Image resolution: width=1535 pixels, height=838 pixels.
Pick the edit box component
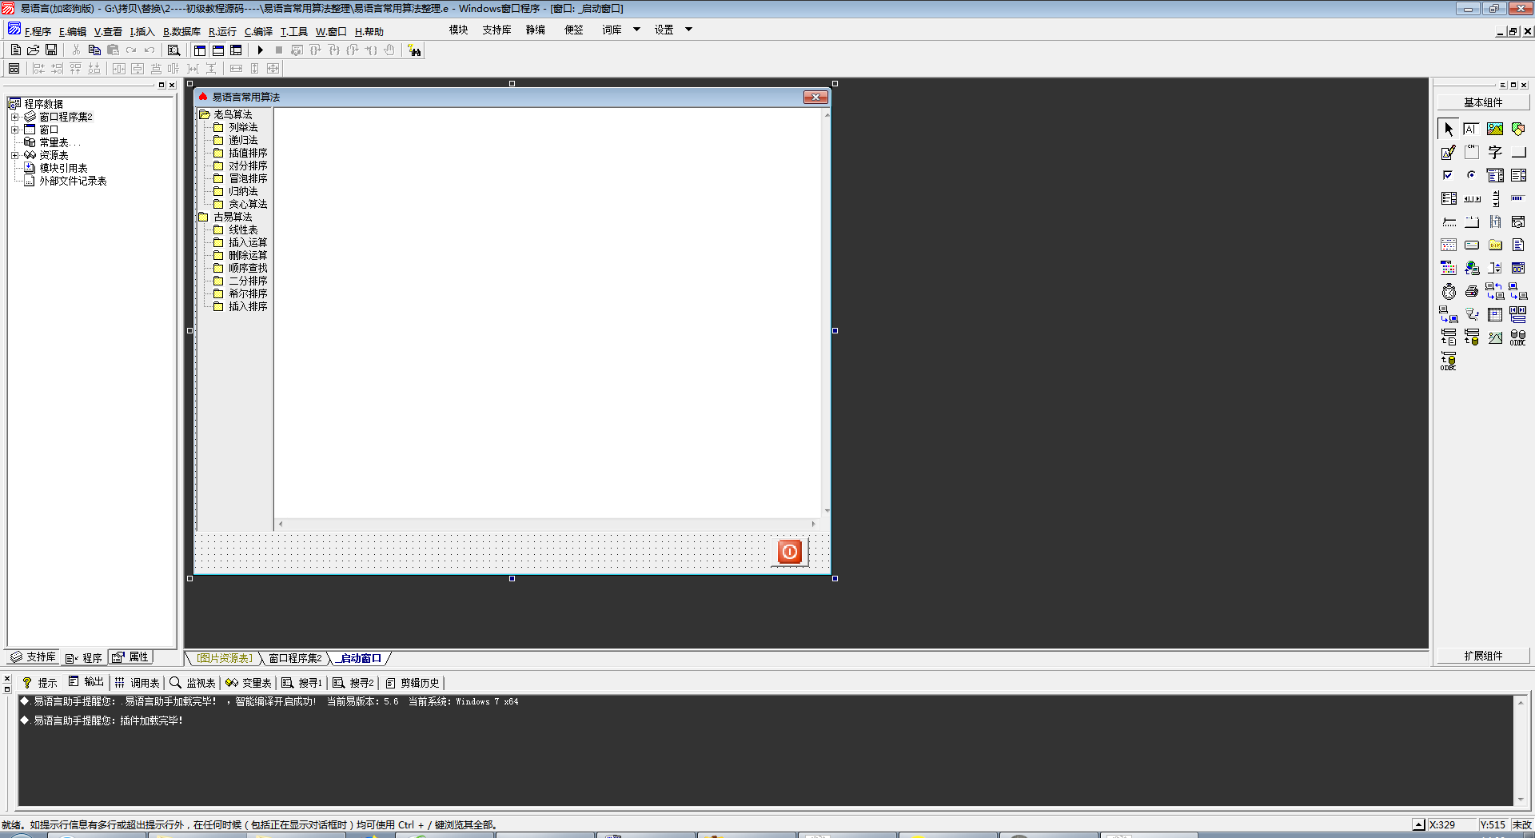(1472, 129)
